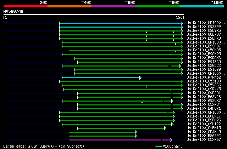227x149 pixels.
Task: Select the UniRef100_A5AN05 label
Action: click(x=204, y=50)
